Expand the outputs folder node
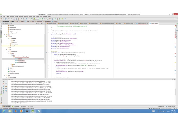The image size is (178, 126). click(x=8, y=46)
